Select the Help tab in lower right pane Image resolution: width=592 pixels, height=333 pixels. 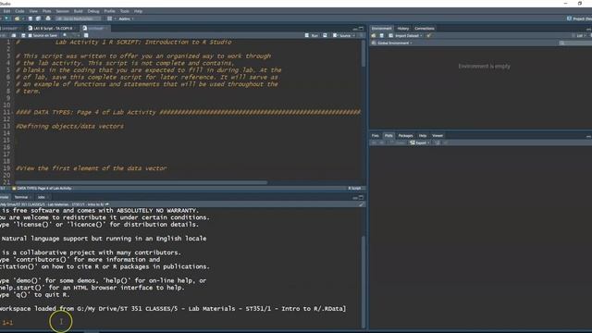coord(423,136)
